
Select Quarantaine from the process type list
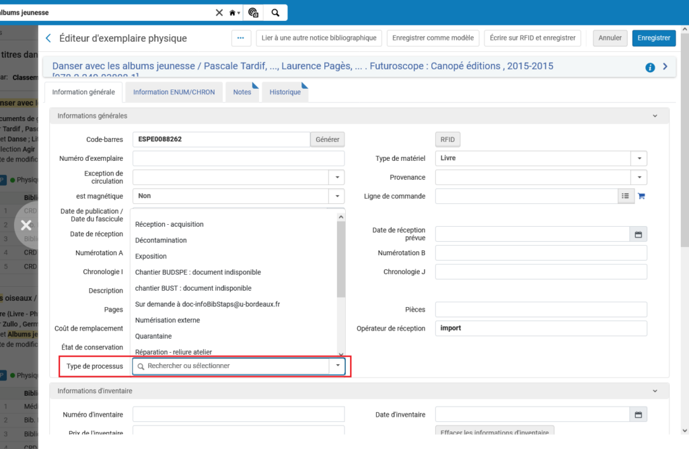[x=153, y=336]
